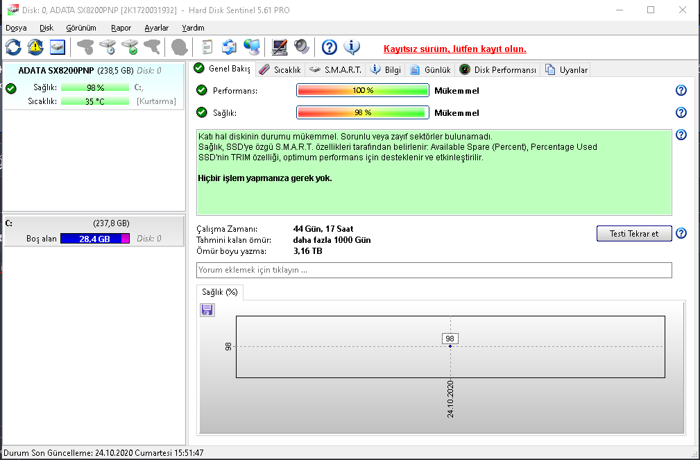The height and width of the screenshot is (460, 700).
Task: Click the Yorum eklemek için tıklayın comment field
Action: [x=434, y=270]
